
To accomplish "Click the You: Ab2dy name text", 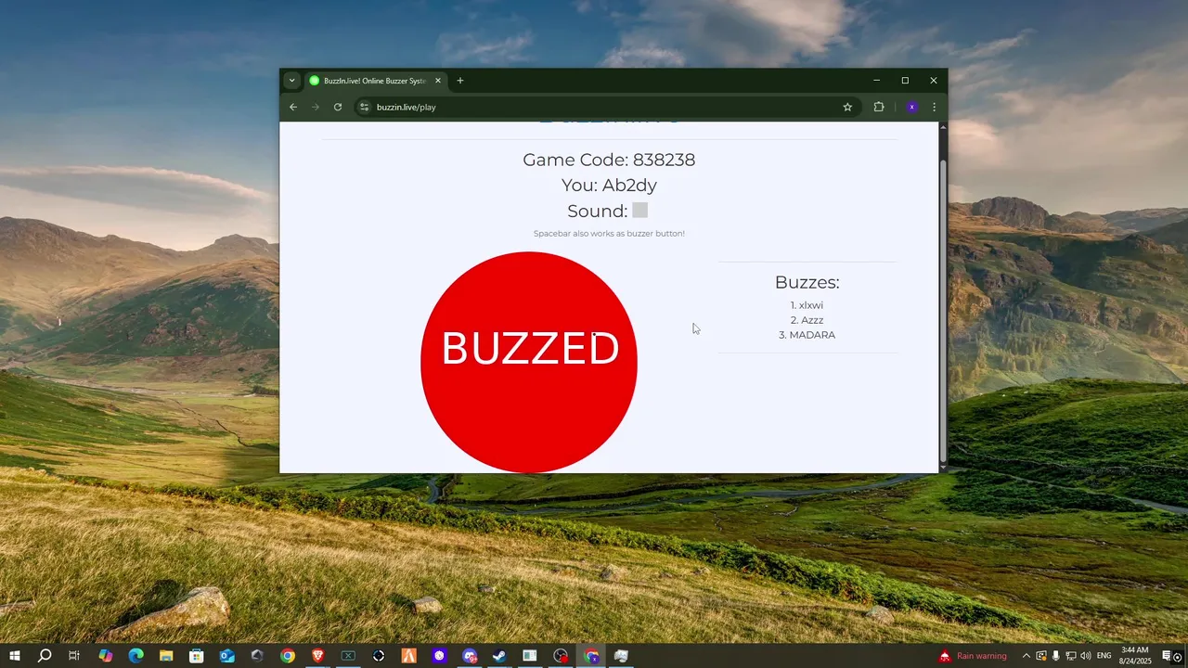I will point(609,186).
